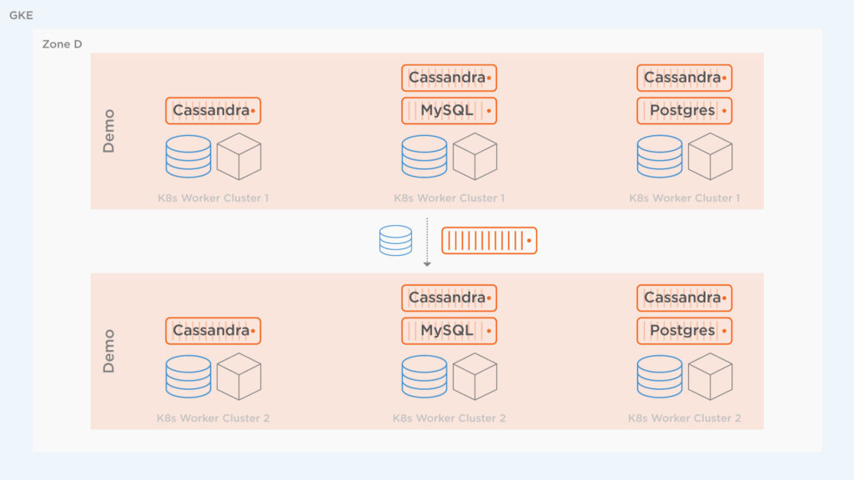Click the top row's vertical Demo label
The height and width of the screenshot is (480, 854).
pos(109,131)
